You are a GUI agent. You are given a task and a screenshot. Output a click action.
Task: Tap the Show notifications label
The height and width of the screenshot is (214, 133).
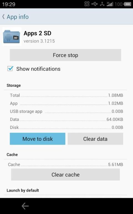tap(38, 69)
